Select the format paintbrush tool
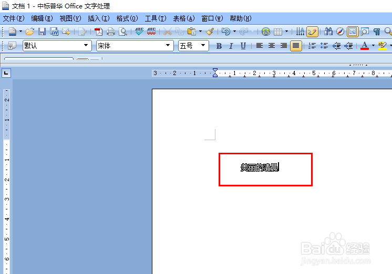The image size is (392, 274). coord(210,31)
